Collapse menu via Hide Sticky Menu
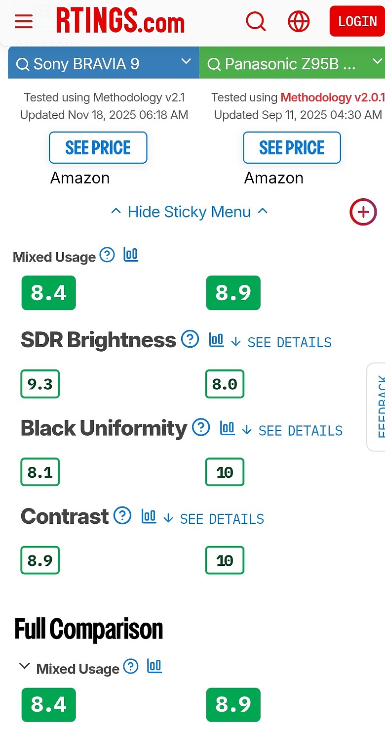The image size is (385, 731). 189,212
